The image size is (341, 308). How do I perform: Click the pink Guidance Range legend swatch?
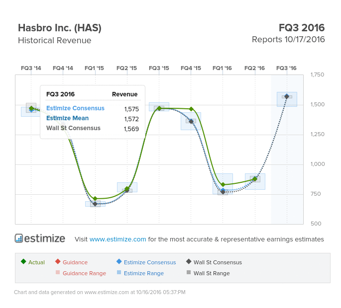pyautogui.click(x=58, y=272)
